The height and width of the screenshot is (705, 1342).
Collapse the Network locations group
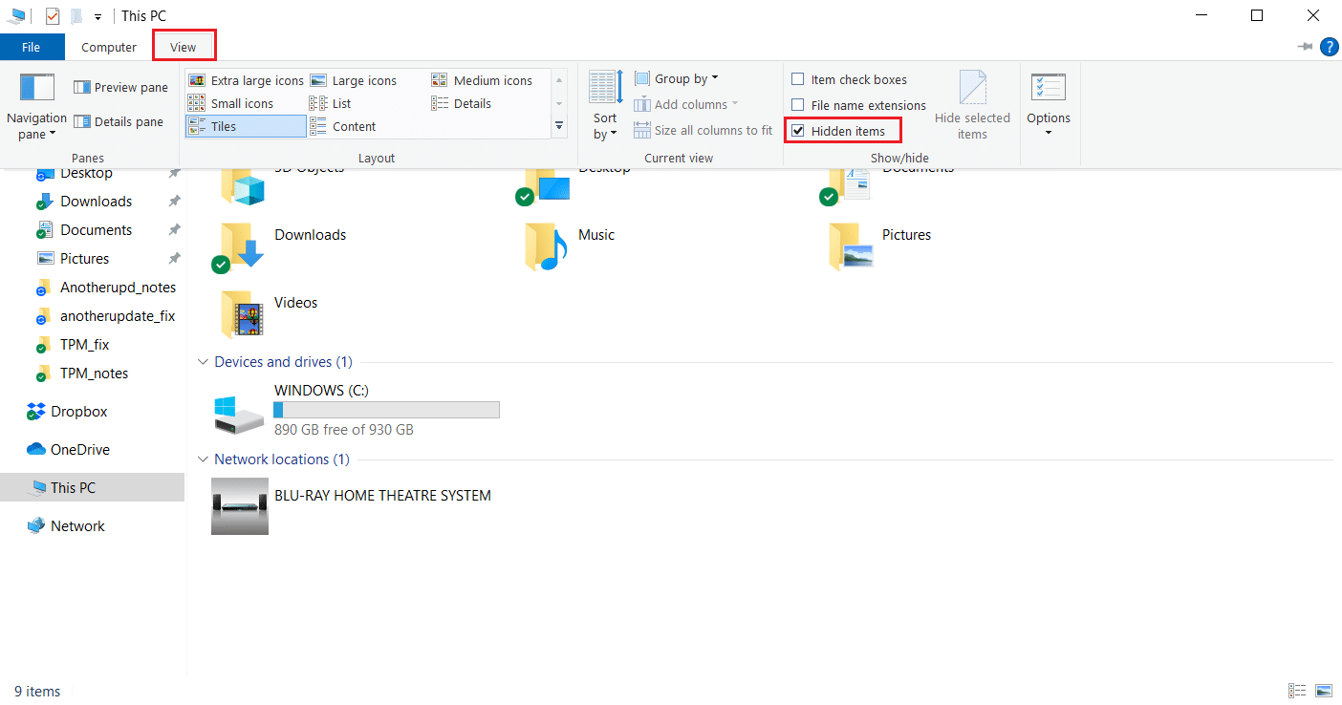[x=203, y=459]
